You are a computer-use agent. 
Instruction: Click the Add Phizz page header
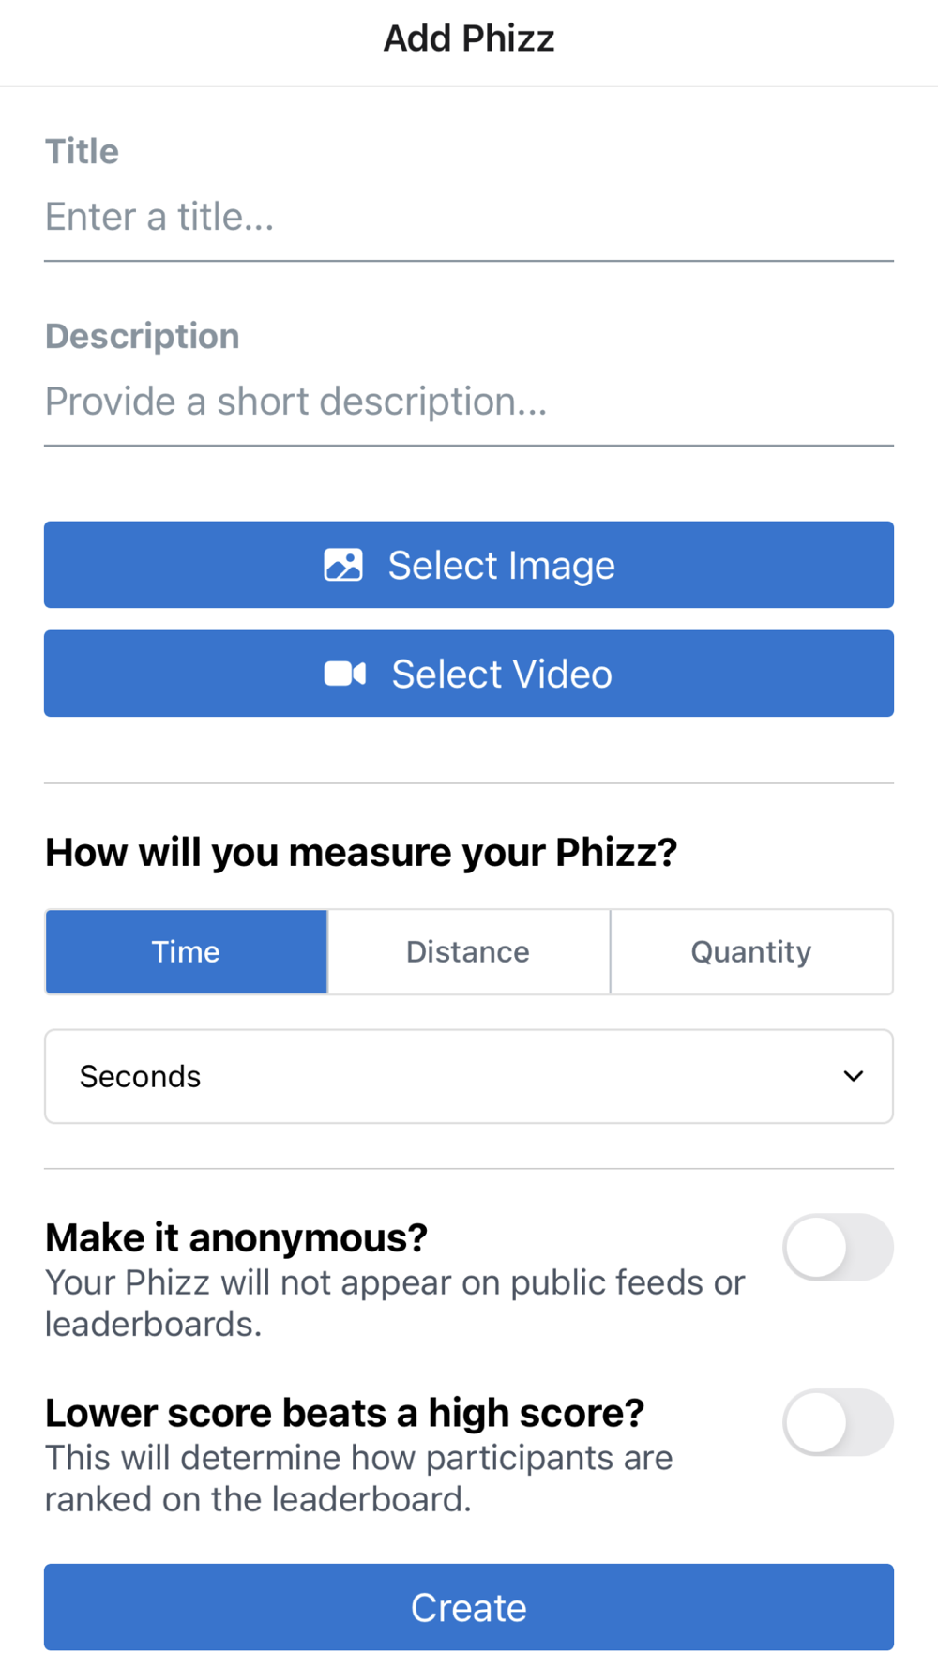[x=468, y=38]
